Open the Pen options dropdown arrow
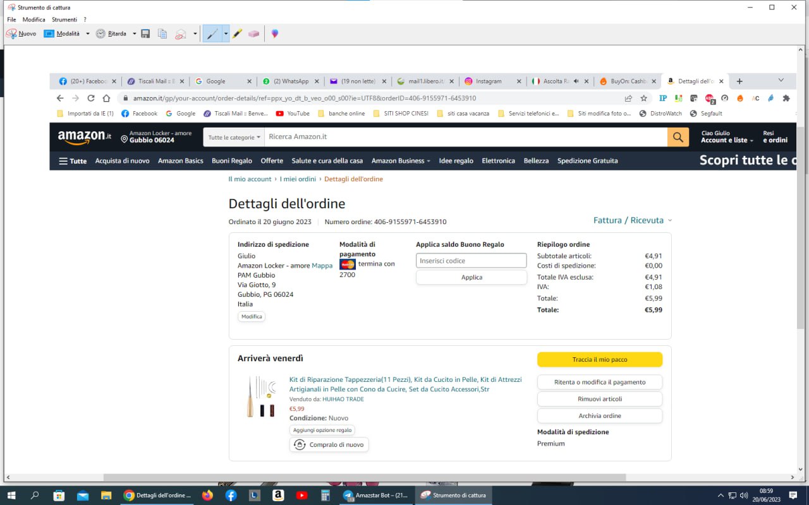Viewport: 809px width, 505px height. click(x=226, y=34)
